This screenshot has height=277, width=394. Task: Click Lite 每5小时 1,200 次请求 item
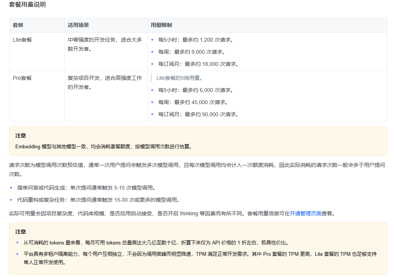click(x=196, y=40)
